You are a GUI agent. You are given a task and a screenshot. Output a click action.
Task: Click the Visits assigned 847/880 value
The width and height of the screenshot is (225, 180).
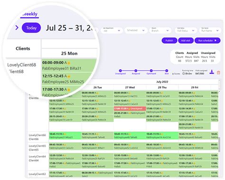200,74
